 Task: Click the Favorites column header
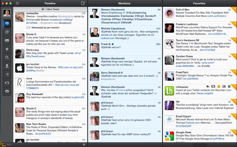pos(199,3)
